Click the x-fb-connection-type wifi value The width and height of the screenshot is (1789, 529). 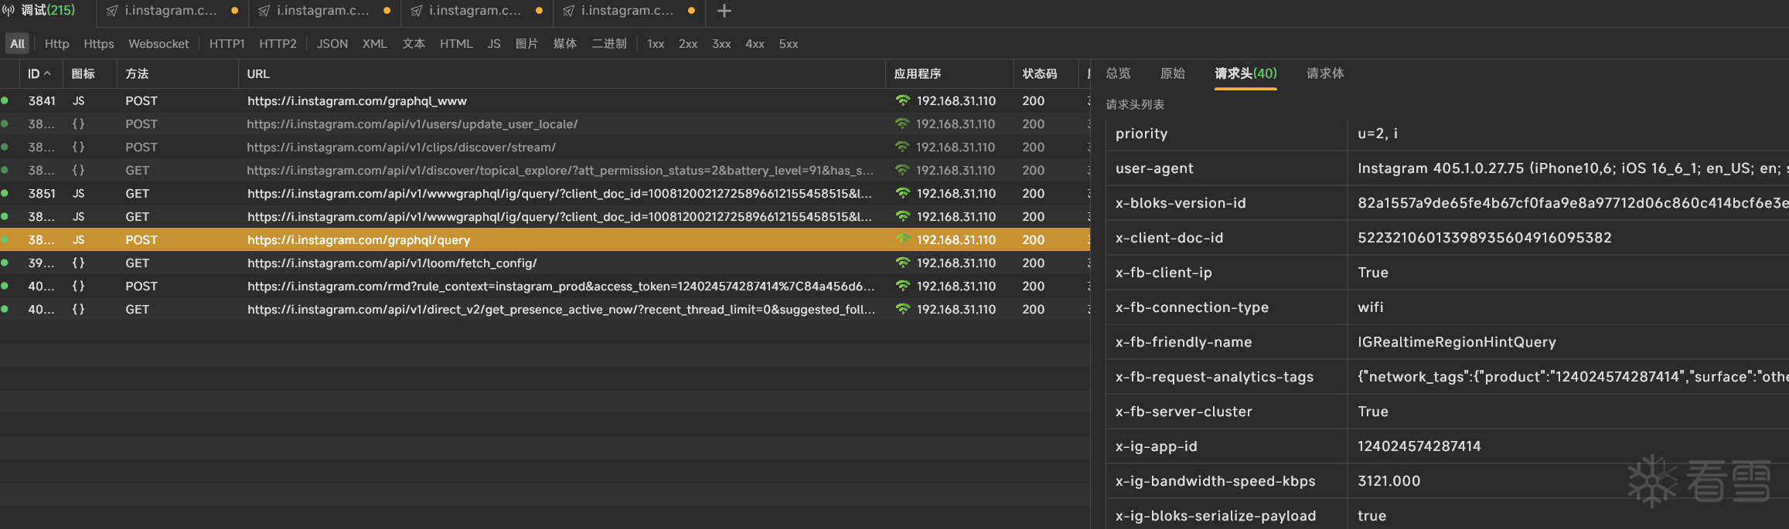tap(1371, 307)
